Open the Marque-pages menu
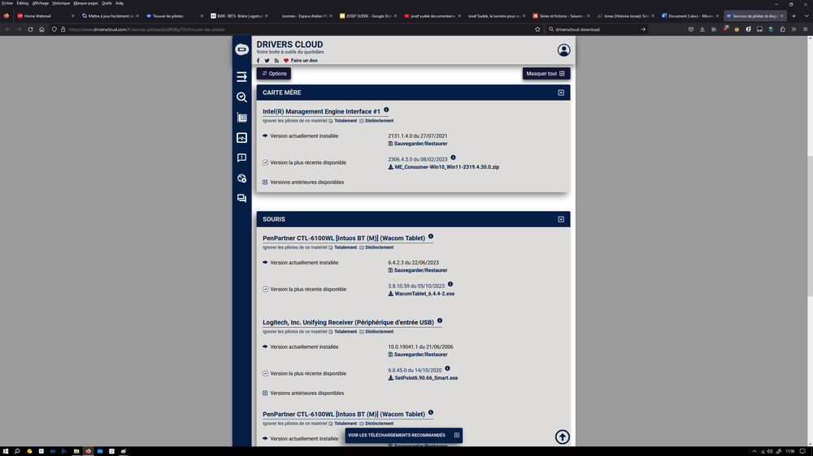This screenshot has height=456, width=813. click(x=85, y=3)
